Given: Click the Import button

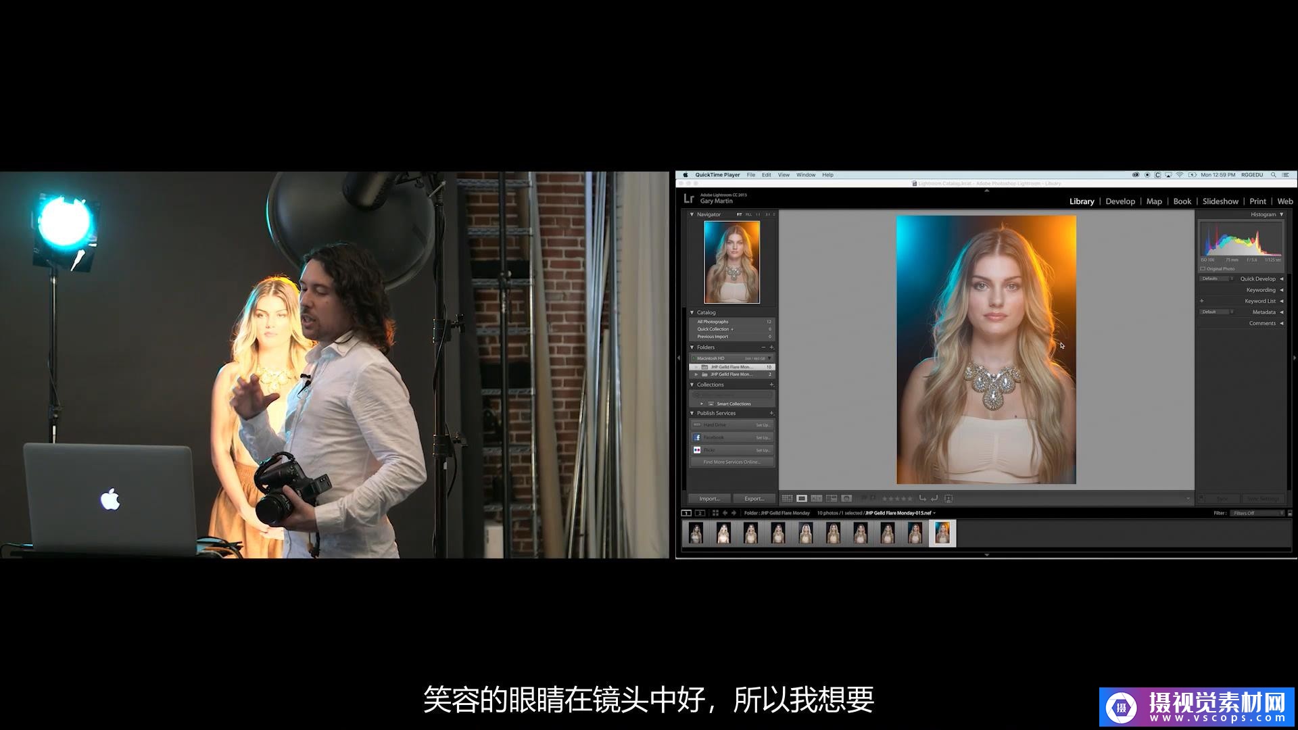Looking at the screenshot, I should point(709,499).
